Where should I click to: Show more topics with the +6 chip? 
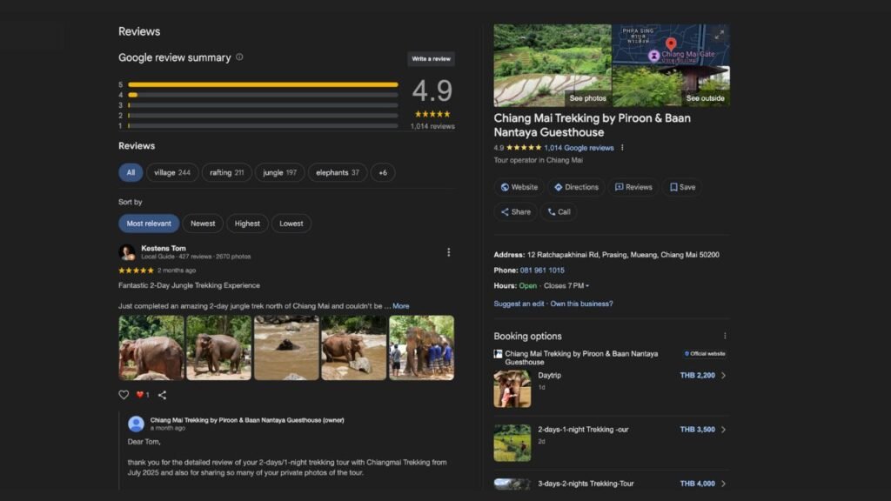[383, 172]
